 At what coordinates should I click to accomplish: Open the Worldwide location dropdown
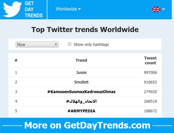[68, 9]
